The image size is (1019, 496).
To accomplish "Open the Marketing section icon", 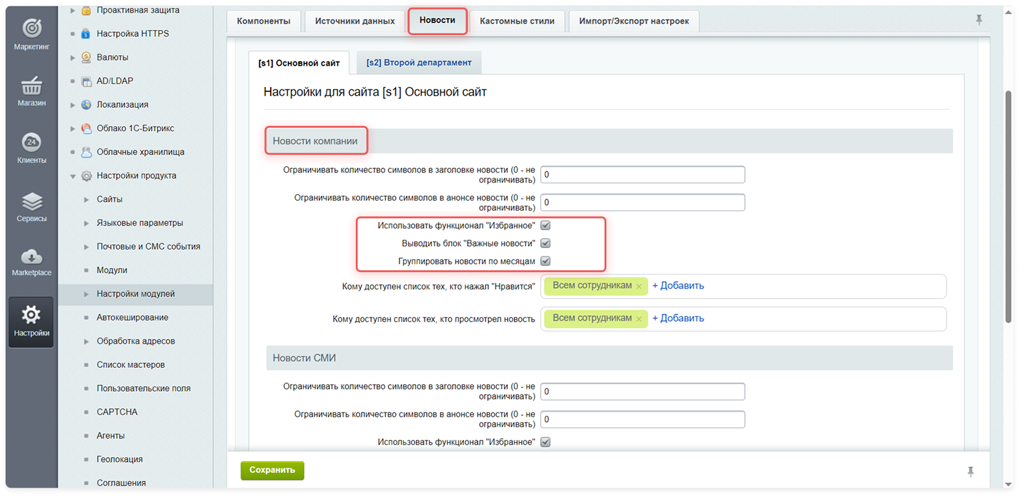I will (x=32, y=28).
